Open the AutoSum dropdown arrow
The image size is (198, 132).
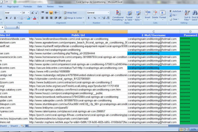click(x=182, y=11)
